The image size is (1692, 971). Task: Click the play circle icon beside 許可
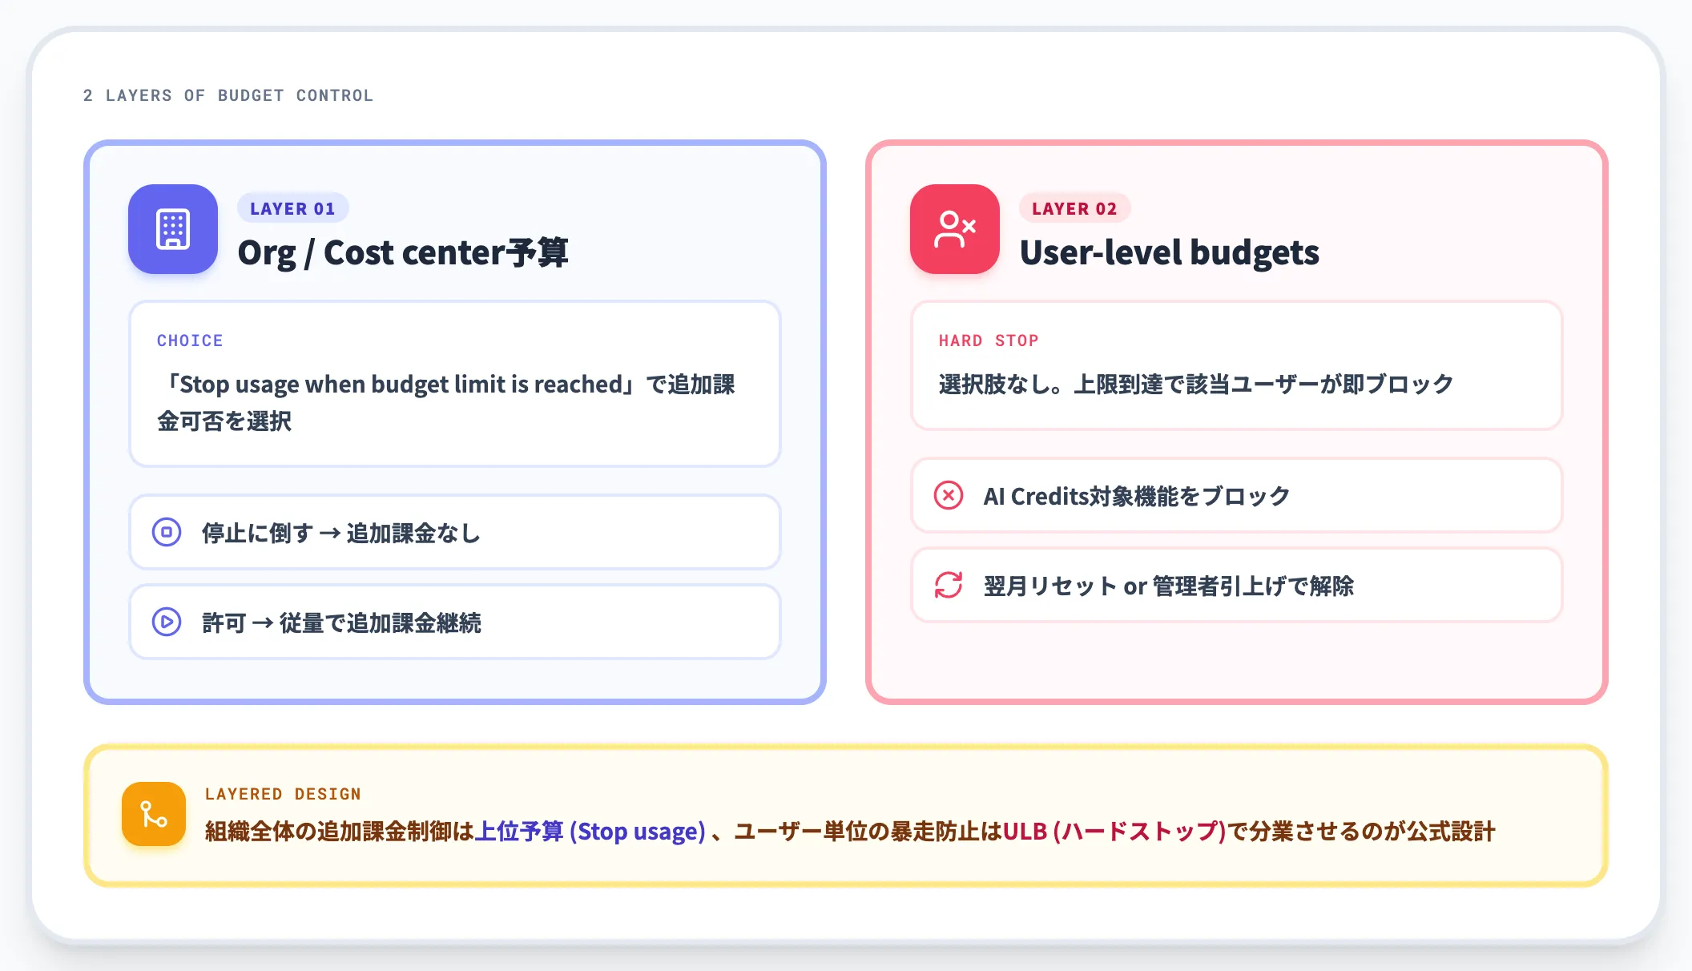pyautogui.click(x=167, y=622)
